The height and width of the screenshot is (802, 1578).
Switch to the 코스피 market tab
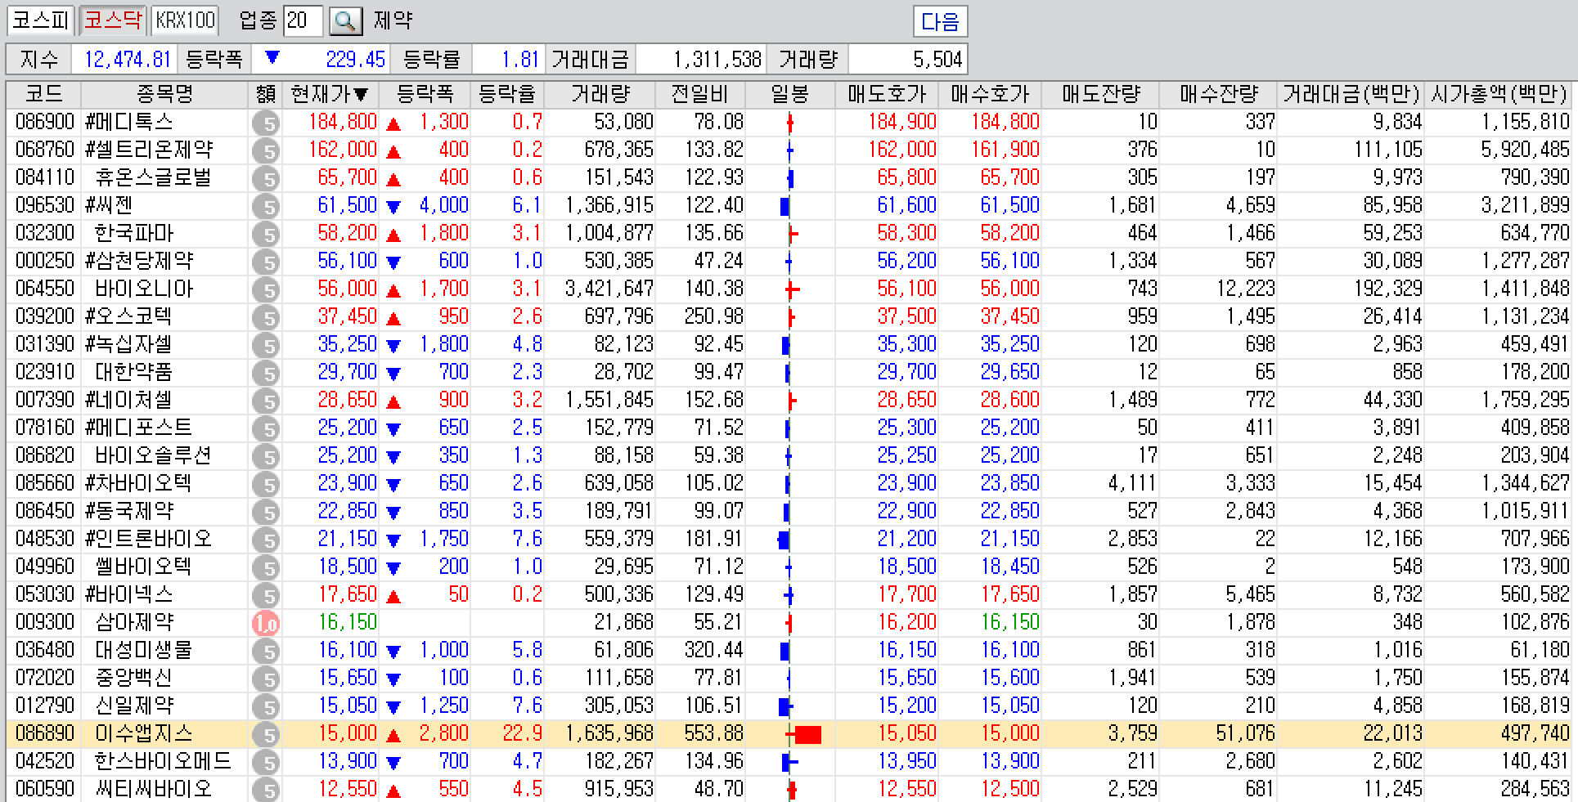[x=42, y=20]
